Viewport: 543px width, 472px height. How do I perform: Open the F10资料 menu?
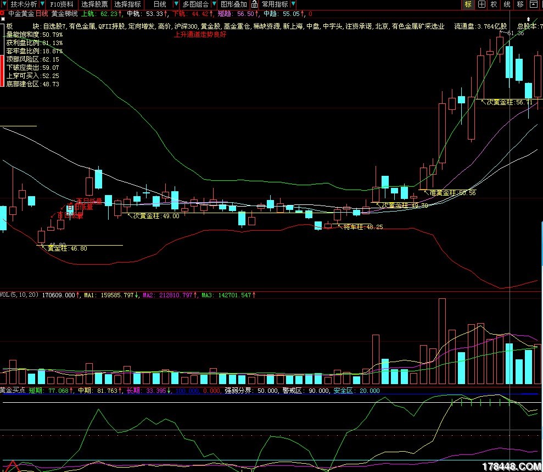pyautogui.click(x=61, y=4)
